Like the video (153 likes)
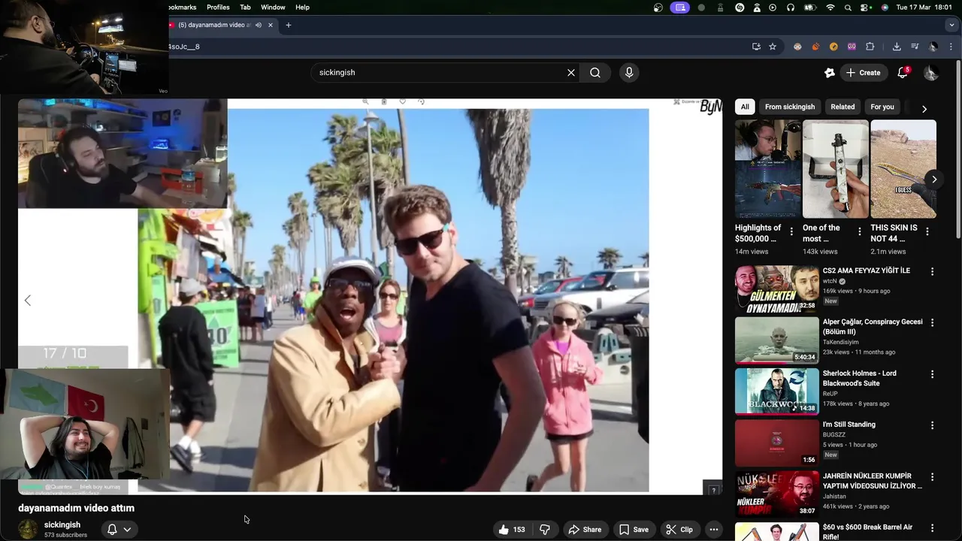This screenshot has height=541, width=962. click(512, 530)
